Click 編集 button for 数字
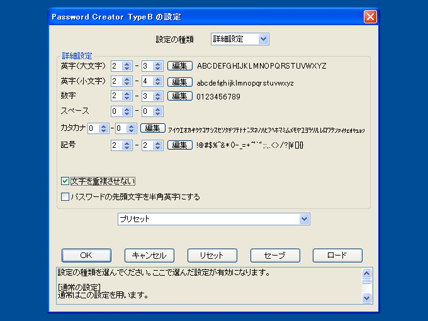Viewport: 428px width, 321px height. [180, 96]
